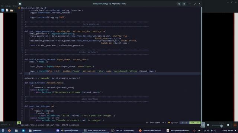The width and height of the screenshot is (238, 133).
Task: Open the Plik menu in the background window
Action: point(2,6)
